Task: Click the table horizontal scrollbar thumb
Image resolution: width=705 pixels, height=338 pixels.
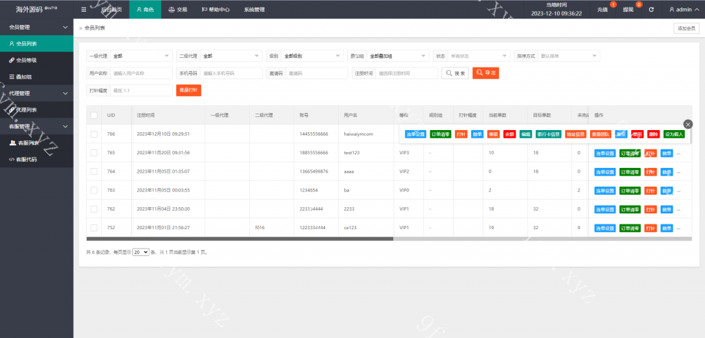Action: click(x=240, y=239)
